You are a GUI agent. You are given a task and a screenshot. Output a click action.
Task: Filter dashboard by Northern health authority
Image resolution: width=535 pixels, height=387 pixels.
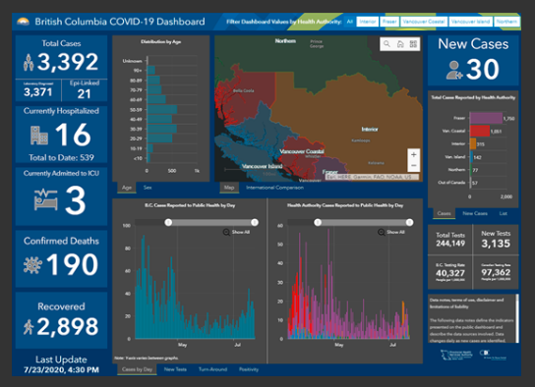click(506, 22)
